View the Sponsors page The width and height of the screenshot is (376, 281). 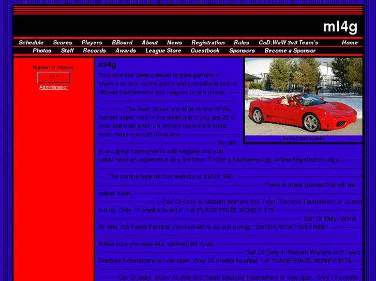coord(242,51)
